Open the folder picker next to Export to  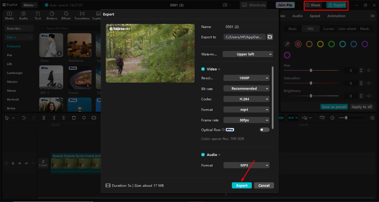pyautogui.click(x=270, y=37)
